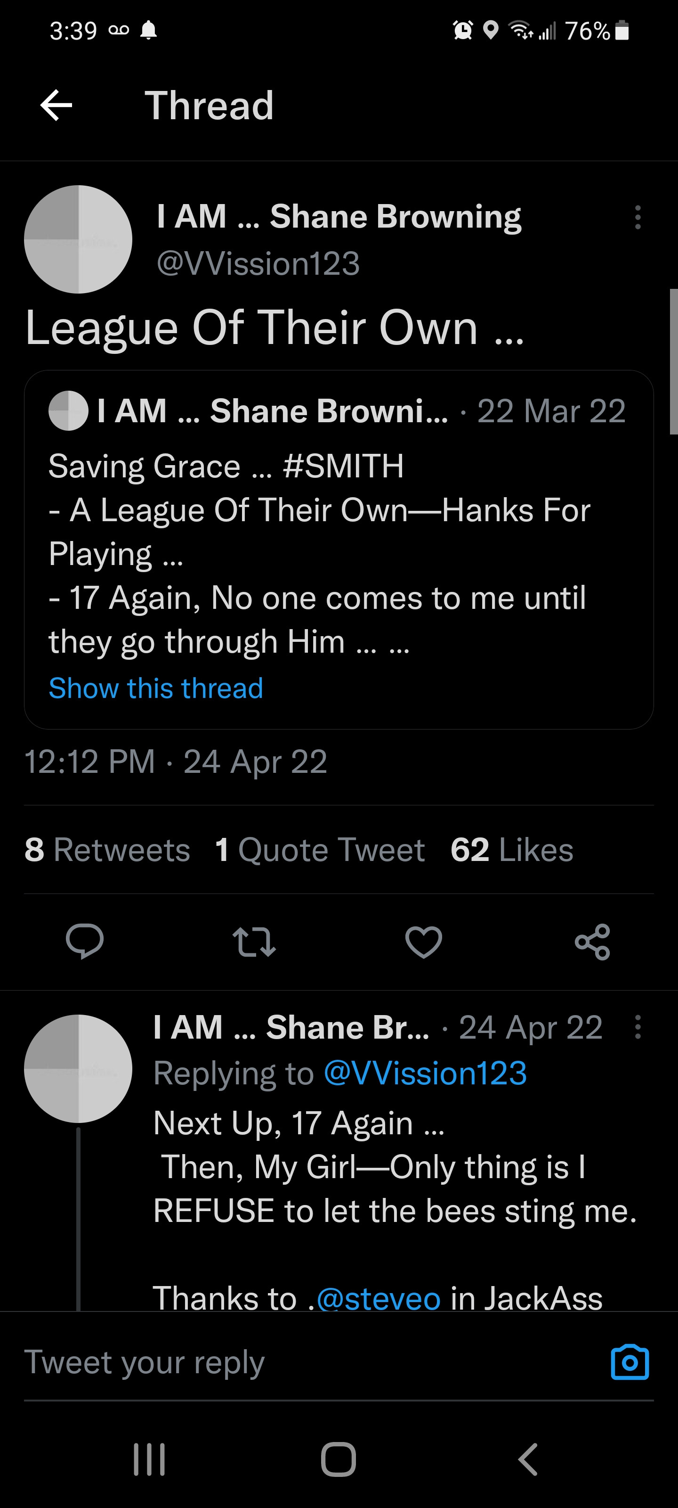This screenshot has height=1508, width=678.
Task: Tap the back arrow in Thread header
Action: 56,106
